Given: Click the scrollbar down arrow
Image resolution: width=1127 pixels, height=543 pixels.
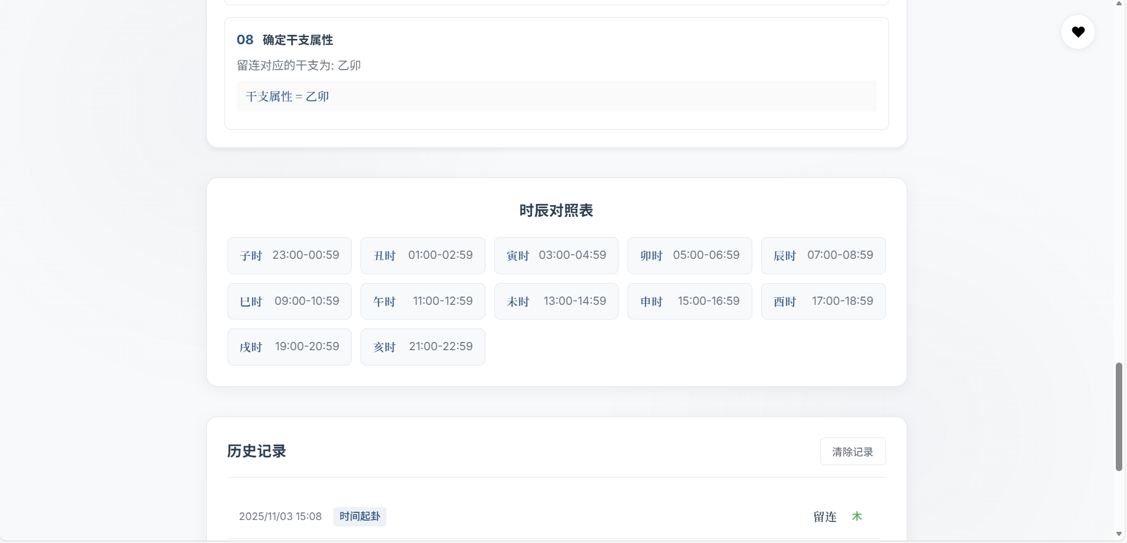Looking at the screenshot, I should coord(1119,534).
